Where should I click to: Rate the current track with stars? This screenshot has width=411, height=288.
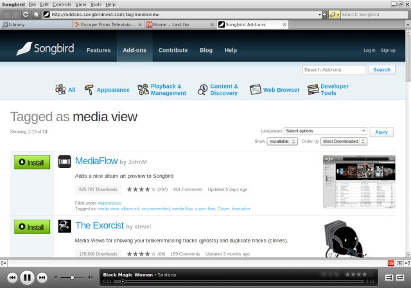pos(358,275)
